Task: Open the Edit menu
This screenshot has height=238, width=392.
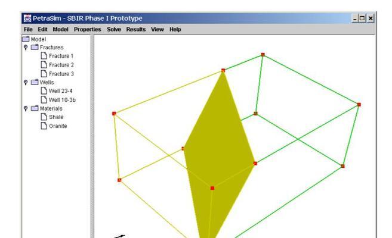Action: (x=42, y=29)
